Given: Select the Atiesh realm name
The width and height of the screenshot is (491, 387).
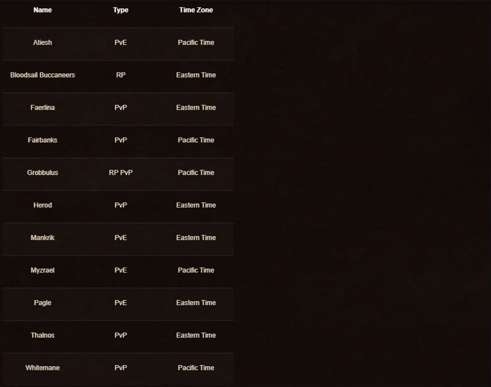Looking at the screenshot, I should 43,43.
